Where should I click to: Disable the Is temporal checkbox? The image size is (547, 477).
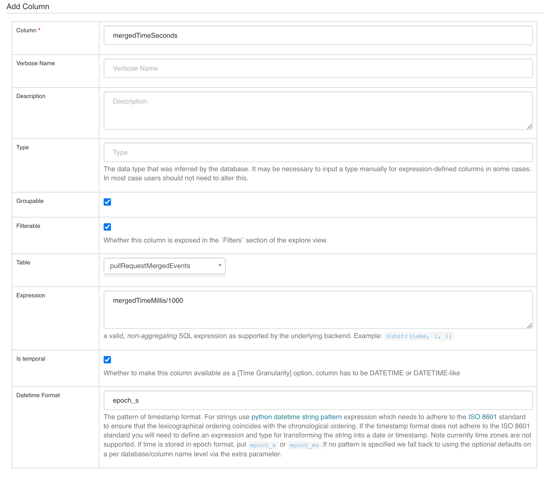107,360
